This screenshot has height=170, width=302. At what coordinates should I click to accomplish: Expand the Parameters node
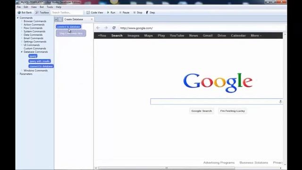[18, 74]
